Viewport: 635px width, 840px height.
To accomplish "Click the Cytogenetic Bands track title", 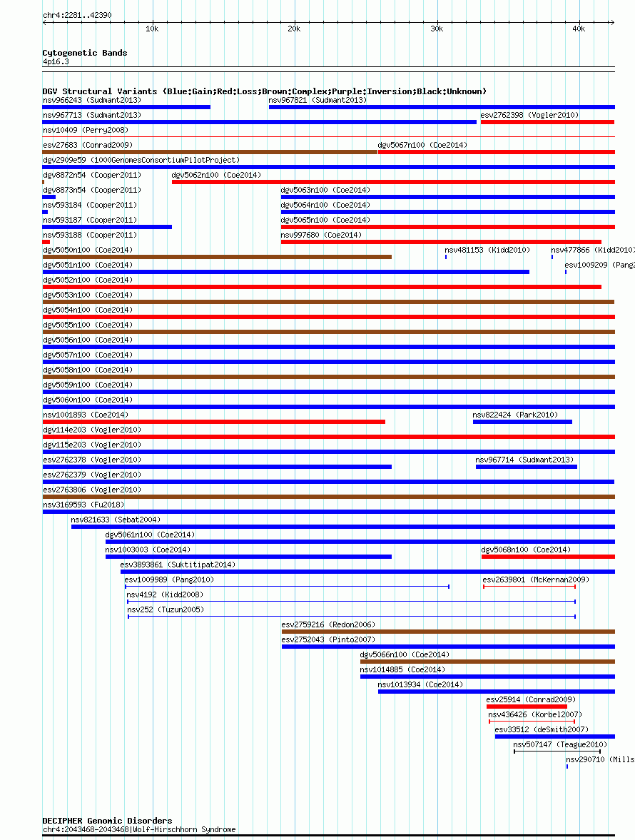I will click(85, 53).
